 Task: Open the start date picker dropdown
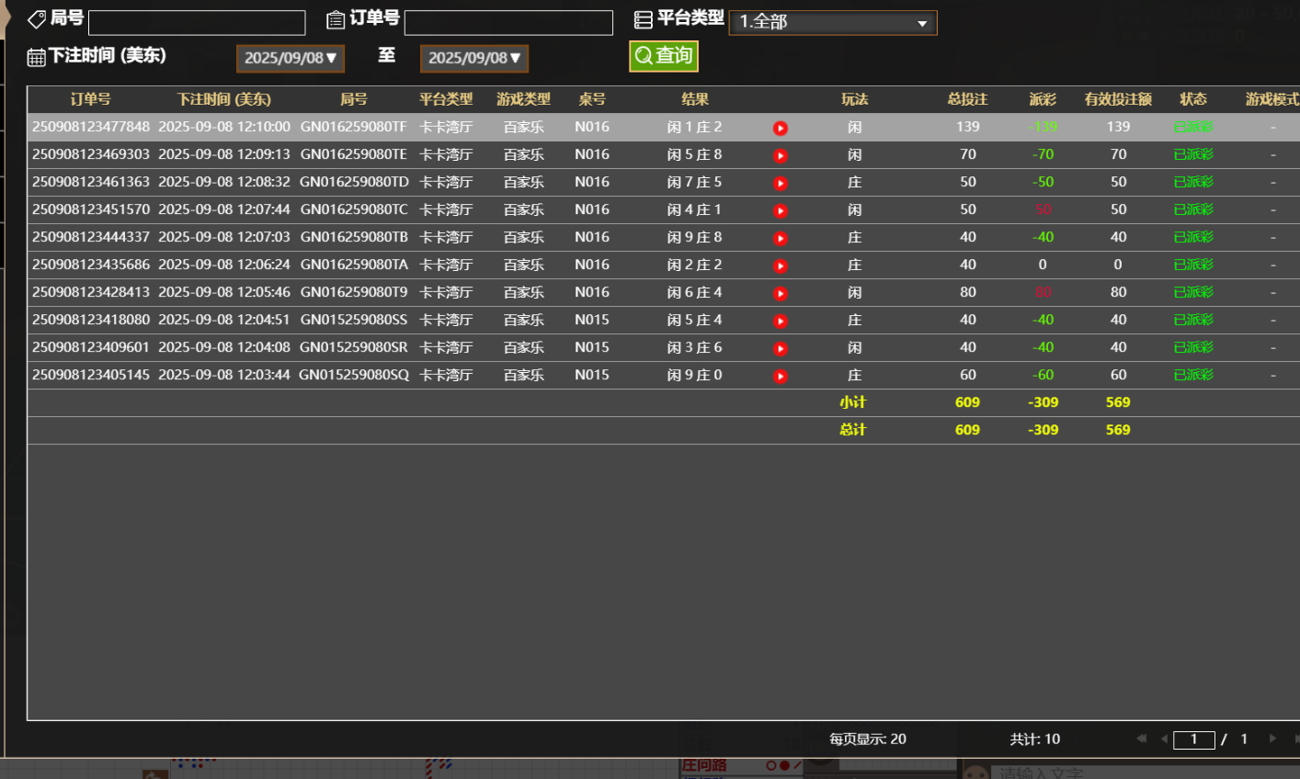pyautogui.click(x=290, y=58)
